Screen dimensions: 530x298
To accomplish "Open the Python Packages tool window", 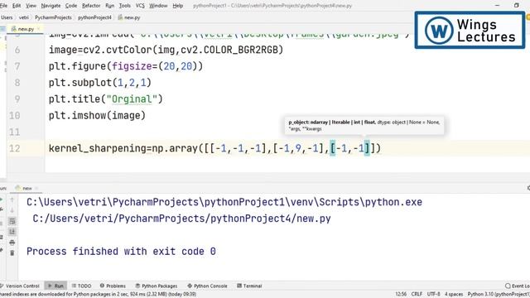I will tap(157, 286).
